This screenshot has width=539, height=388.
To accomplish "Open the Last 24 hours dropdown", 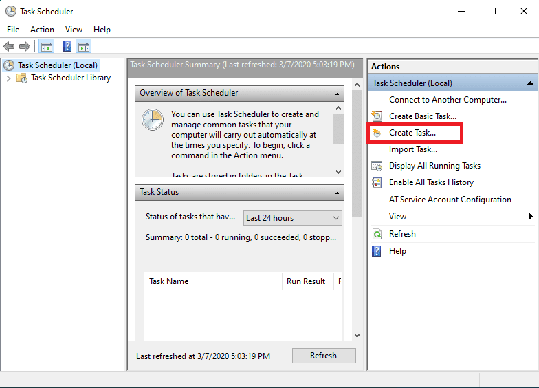I will (x=293, y=218).
